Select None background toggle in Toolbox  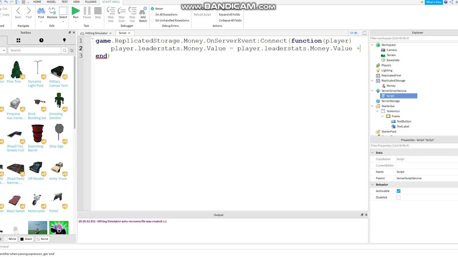(42, 239)
